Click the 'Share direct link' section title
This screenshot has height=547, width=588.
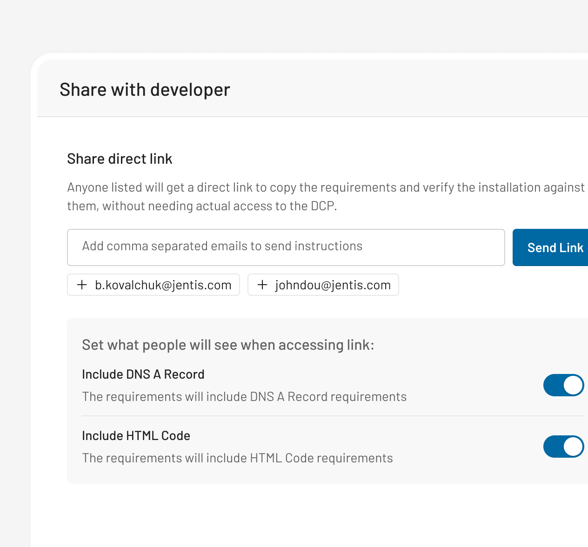tap(120, 159)
